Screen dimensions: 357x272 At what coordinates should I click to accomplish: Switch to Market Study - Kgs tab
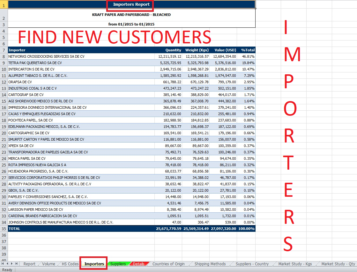tap(295, 264)
